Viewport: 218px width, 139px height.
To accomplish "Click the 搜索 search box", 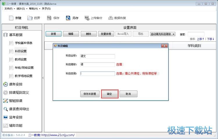I will click(196, 34).
